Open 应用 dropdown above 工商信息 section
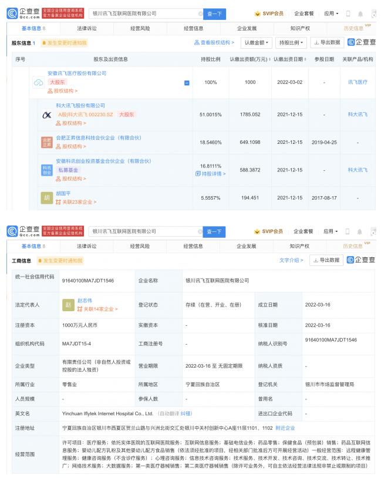This screenshot has width=381, height=478. click(x=331, y=231)
